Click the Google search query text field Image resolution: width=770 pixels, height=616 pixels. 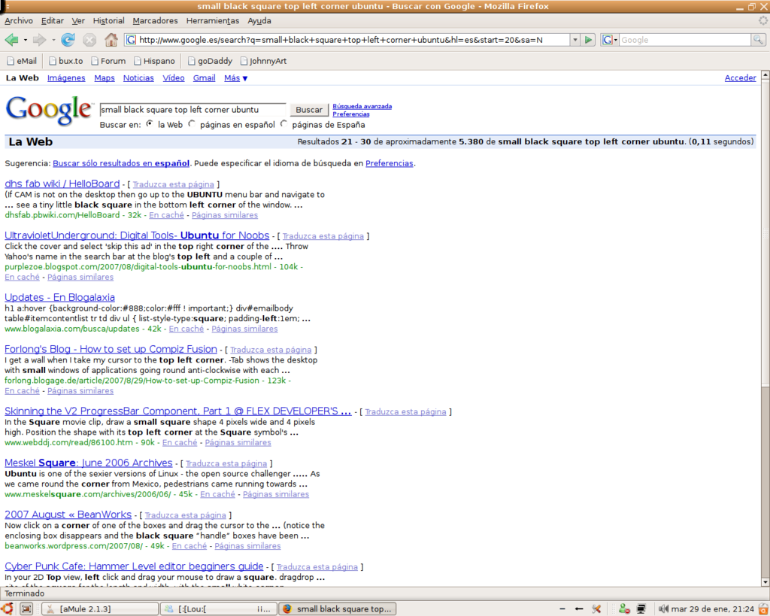192,110
